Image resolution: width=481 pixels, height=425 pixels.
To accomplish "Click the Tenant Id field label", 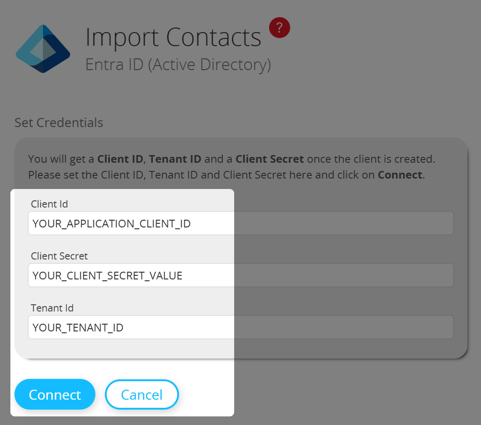I will [x=52, y=308].
